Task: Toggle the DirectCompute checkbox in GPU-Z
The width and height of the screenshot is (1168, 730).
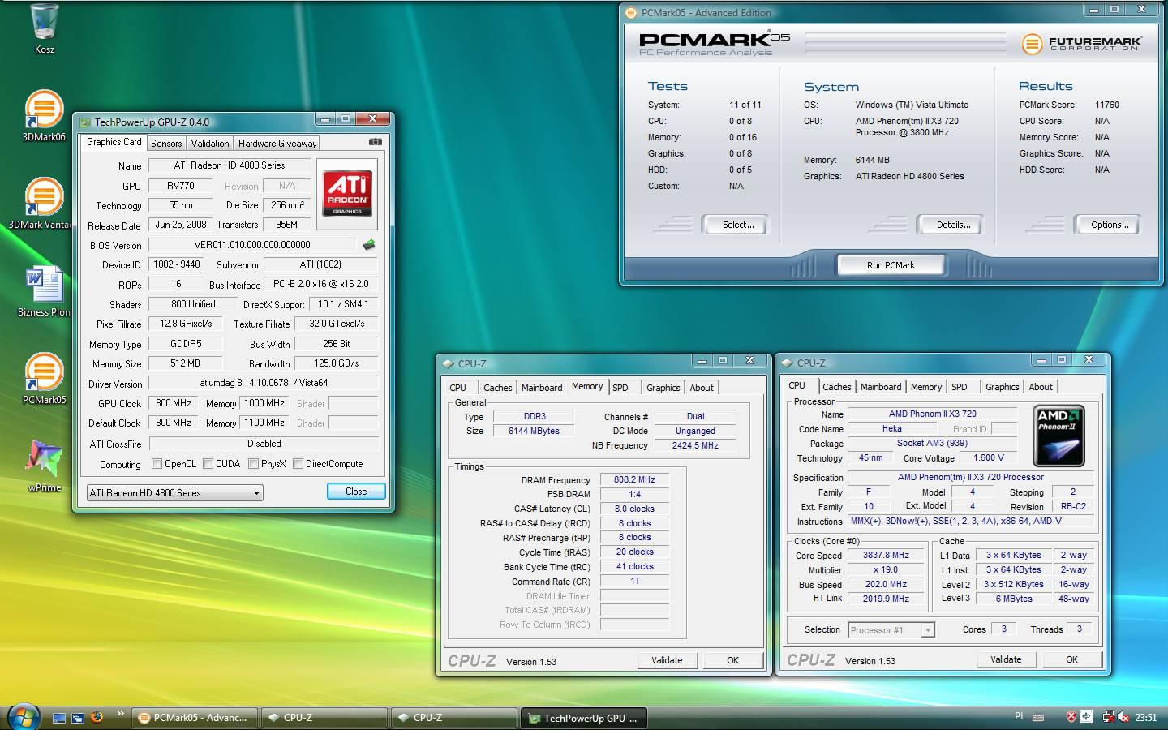Action: pos(298,464)
